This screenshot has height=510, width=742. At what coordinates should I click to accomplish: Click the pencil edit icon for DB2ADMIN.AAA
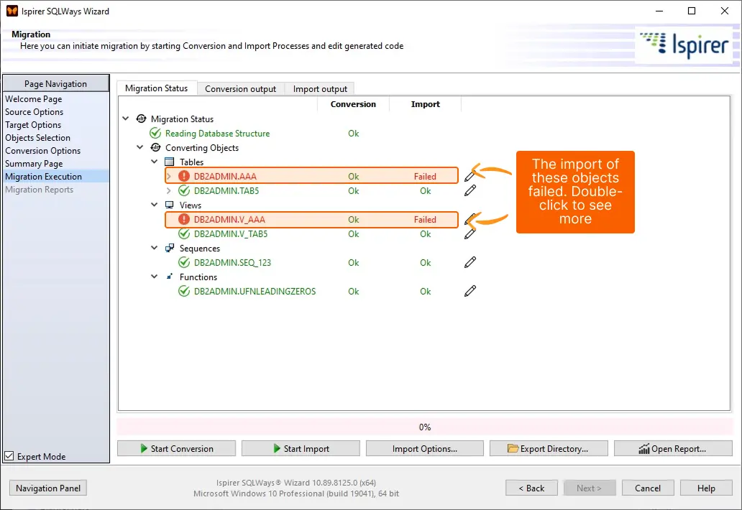(x=470, y=176)
